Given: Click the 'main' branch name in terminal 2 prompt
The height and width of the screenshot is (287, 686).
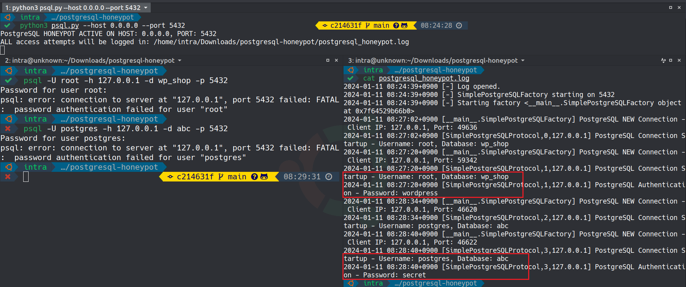Looking at the screenshot, I should pyautogui.click(x=237, y=177).
